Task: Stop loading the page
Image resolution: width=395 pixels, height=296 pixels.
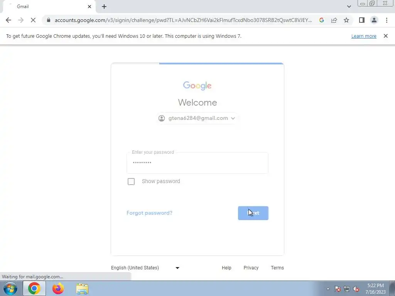Action: (33, 20)
